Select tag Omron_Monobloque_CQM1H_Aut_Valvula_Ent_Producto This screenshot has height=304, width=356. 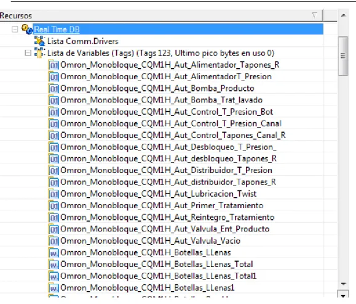coord(165,229)
